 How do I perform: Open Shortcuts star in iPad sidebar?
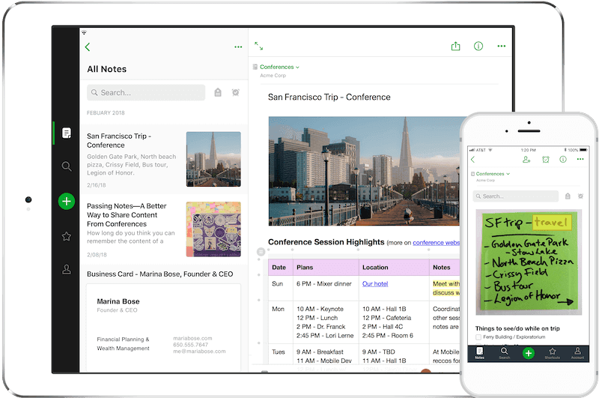(x=67, y=236)
